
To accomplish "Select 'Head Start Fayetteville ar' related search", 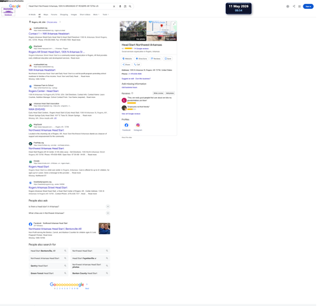I will click(90, 258).
